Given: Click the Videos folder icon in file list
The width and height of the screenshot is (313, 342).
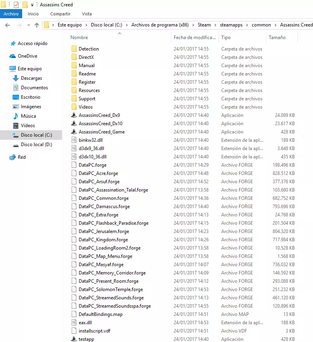Looking at the screenshot, I should [x=74, y=107].
